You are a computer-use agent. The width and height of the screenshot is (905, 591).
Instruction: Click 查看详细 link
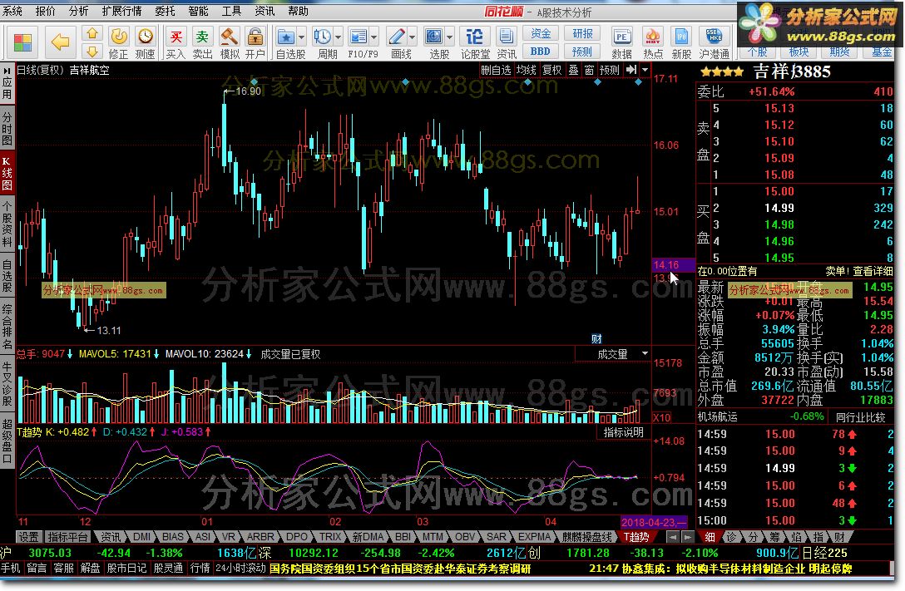click(873, 271)
